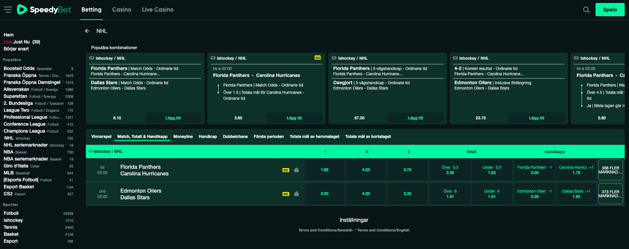Open Edmonton Oilers vs Dallas Stars match
The height and width of the screenshot is (249, 629).
point(141,194)
